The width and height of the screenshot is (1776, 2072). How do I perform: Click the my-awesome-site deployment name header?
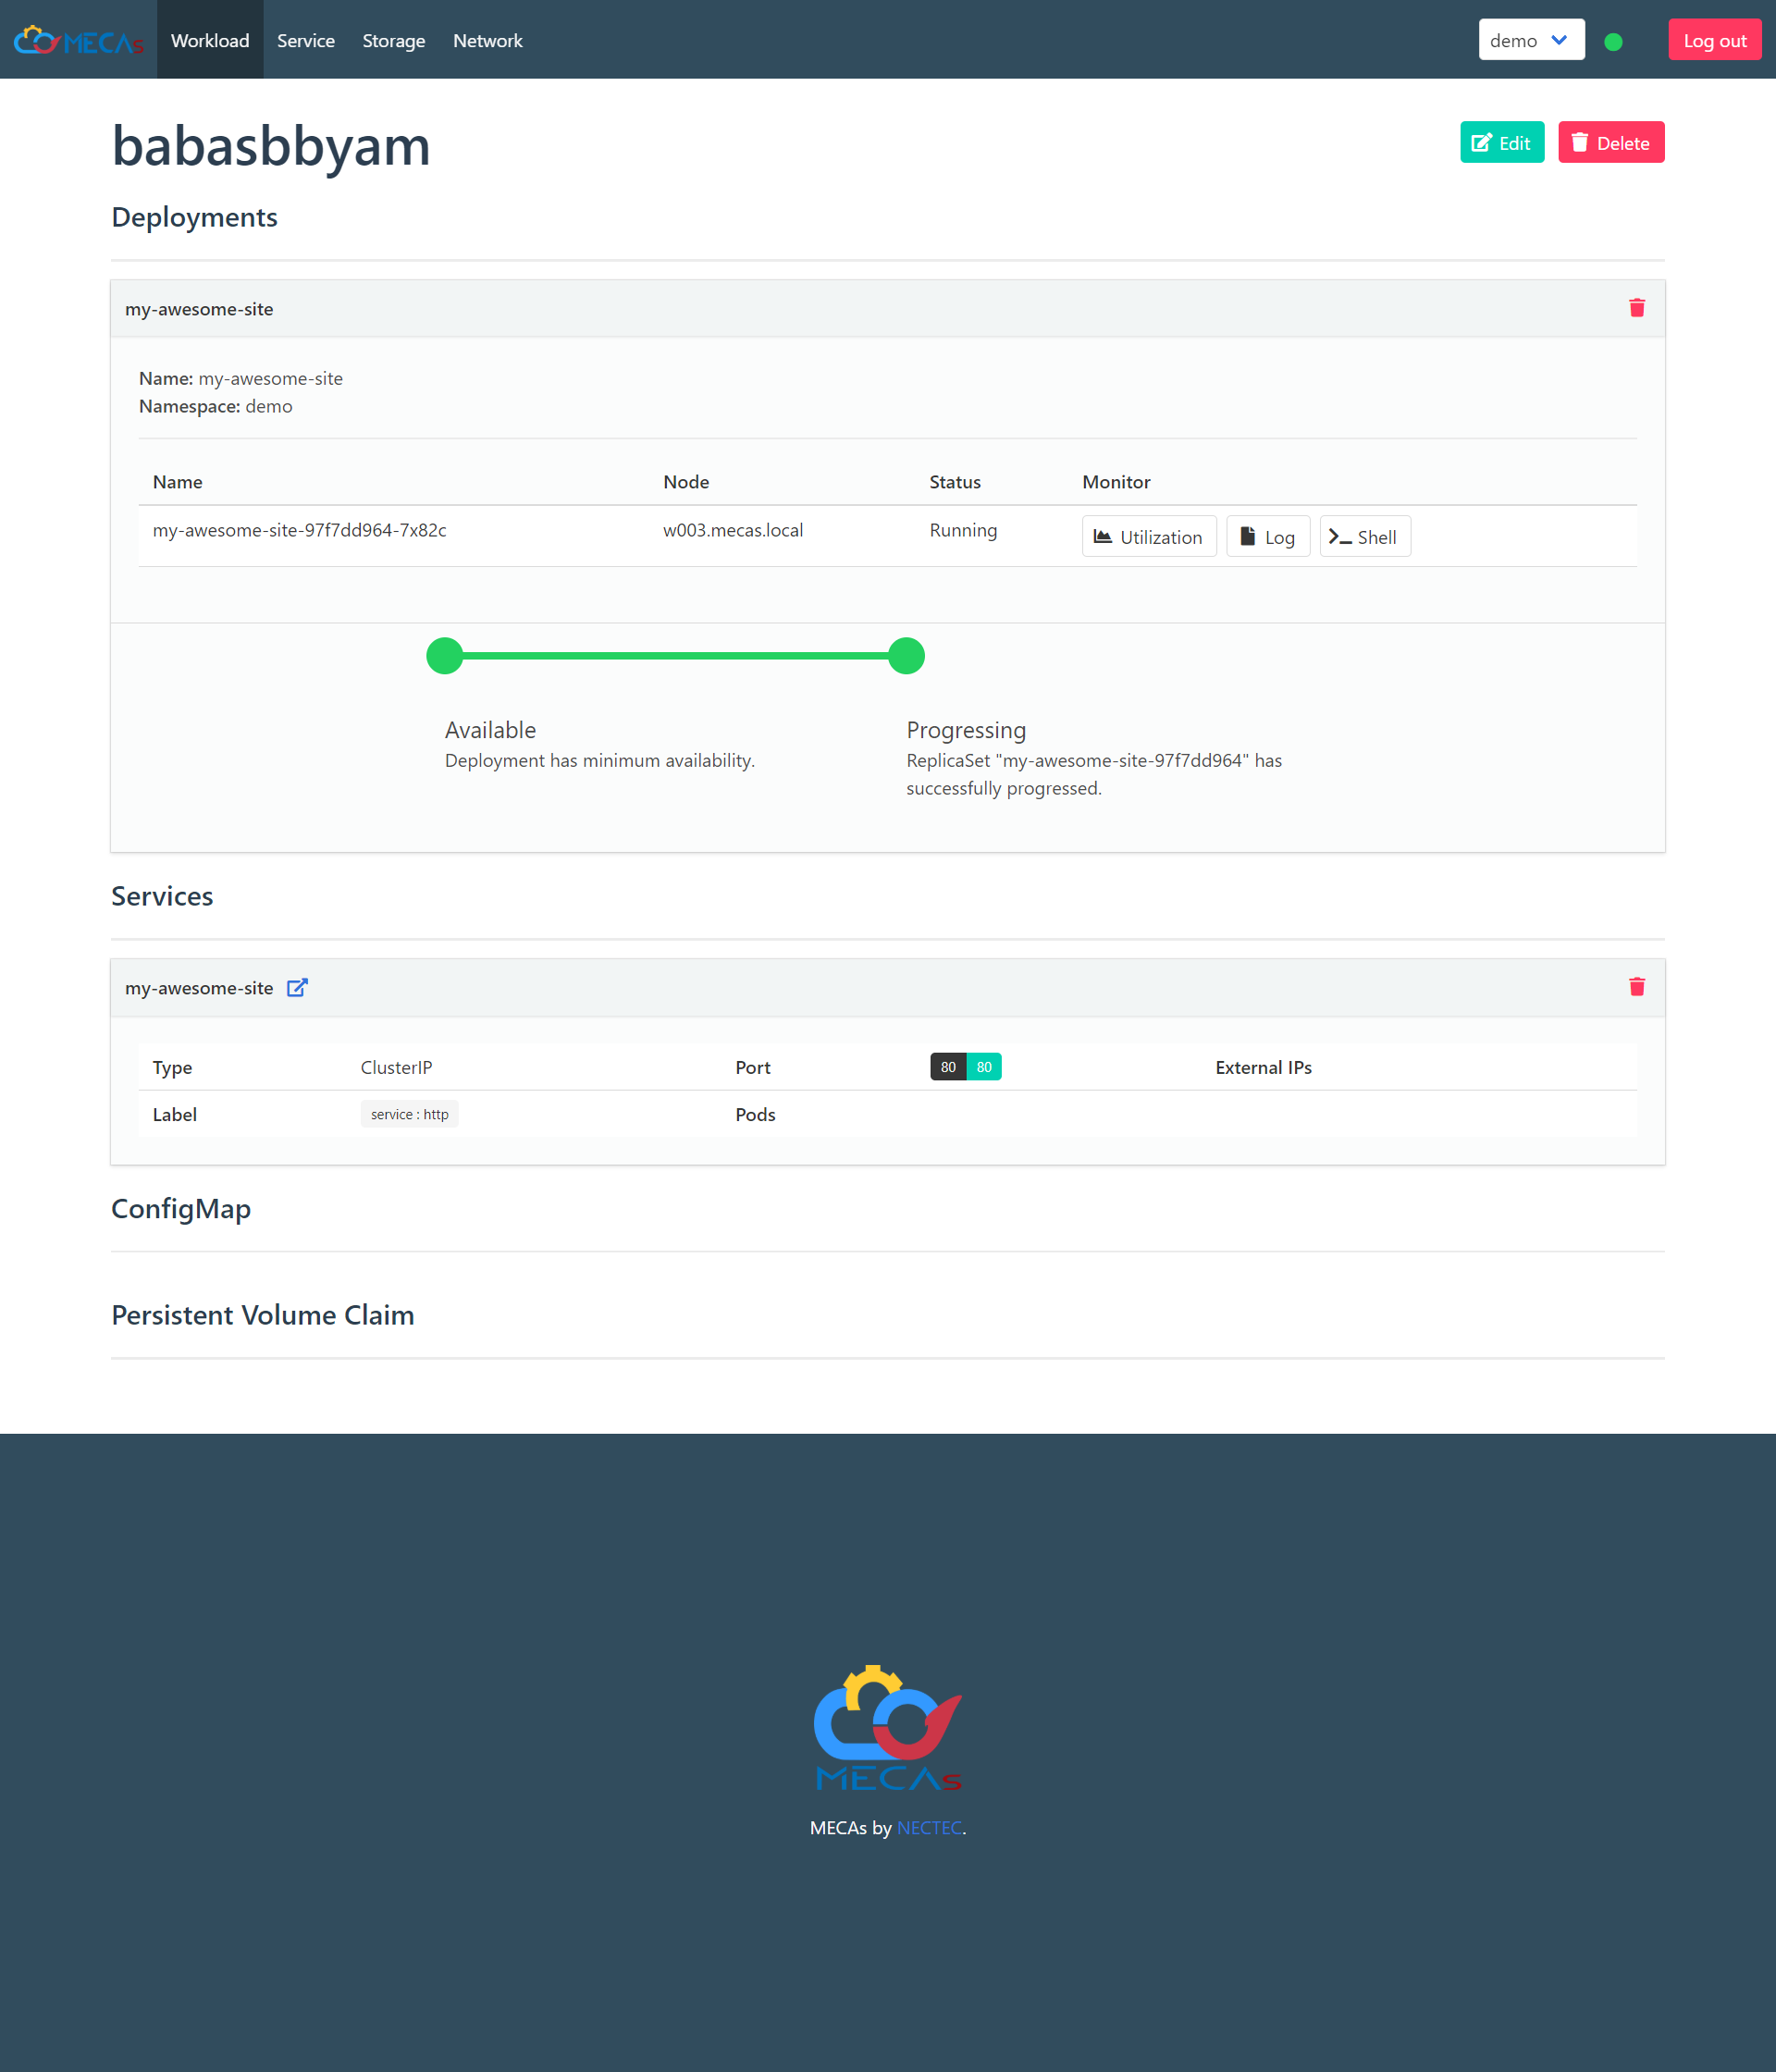click(199, 306)
